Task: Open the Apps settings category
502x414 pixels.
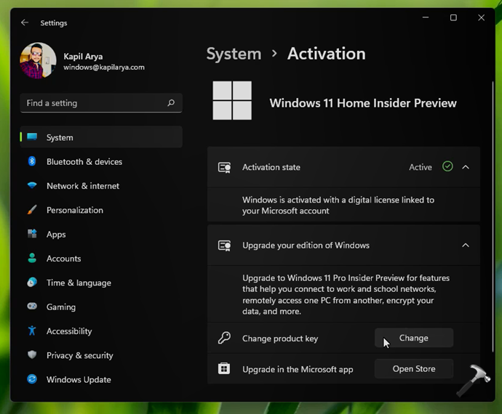Action: point(56,235)
